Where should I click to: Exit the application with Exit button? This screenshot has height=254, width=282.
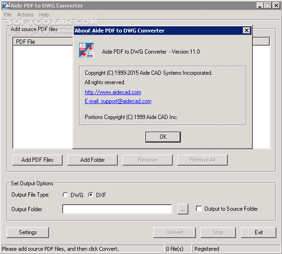click(x=258, y=232)
